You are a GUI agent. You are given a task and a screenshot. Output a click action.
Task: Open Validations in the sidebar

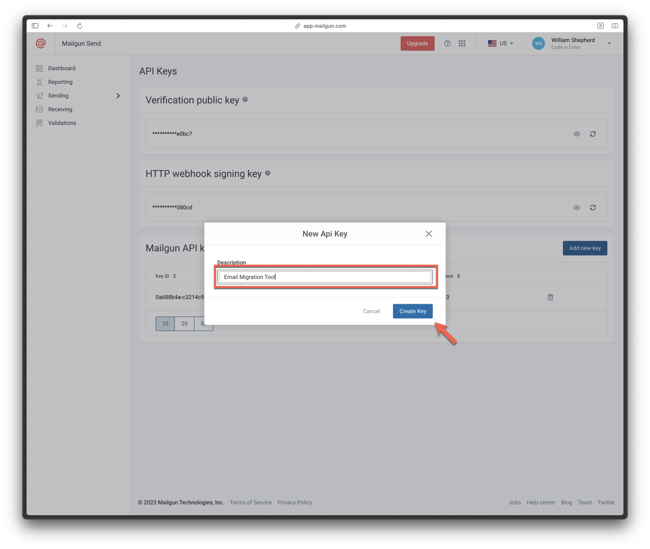(62, 123)
